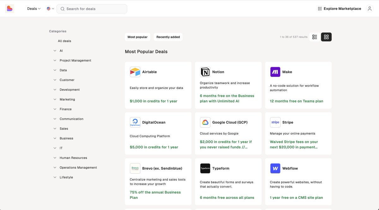This screenshot has height=210, width=379.
Task: Open the Webflow deal title
Action: tap(290, 168)
